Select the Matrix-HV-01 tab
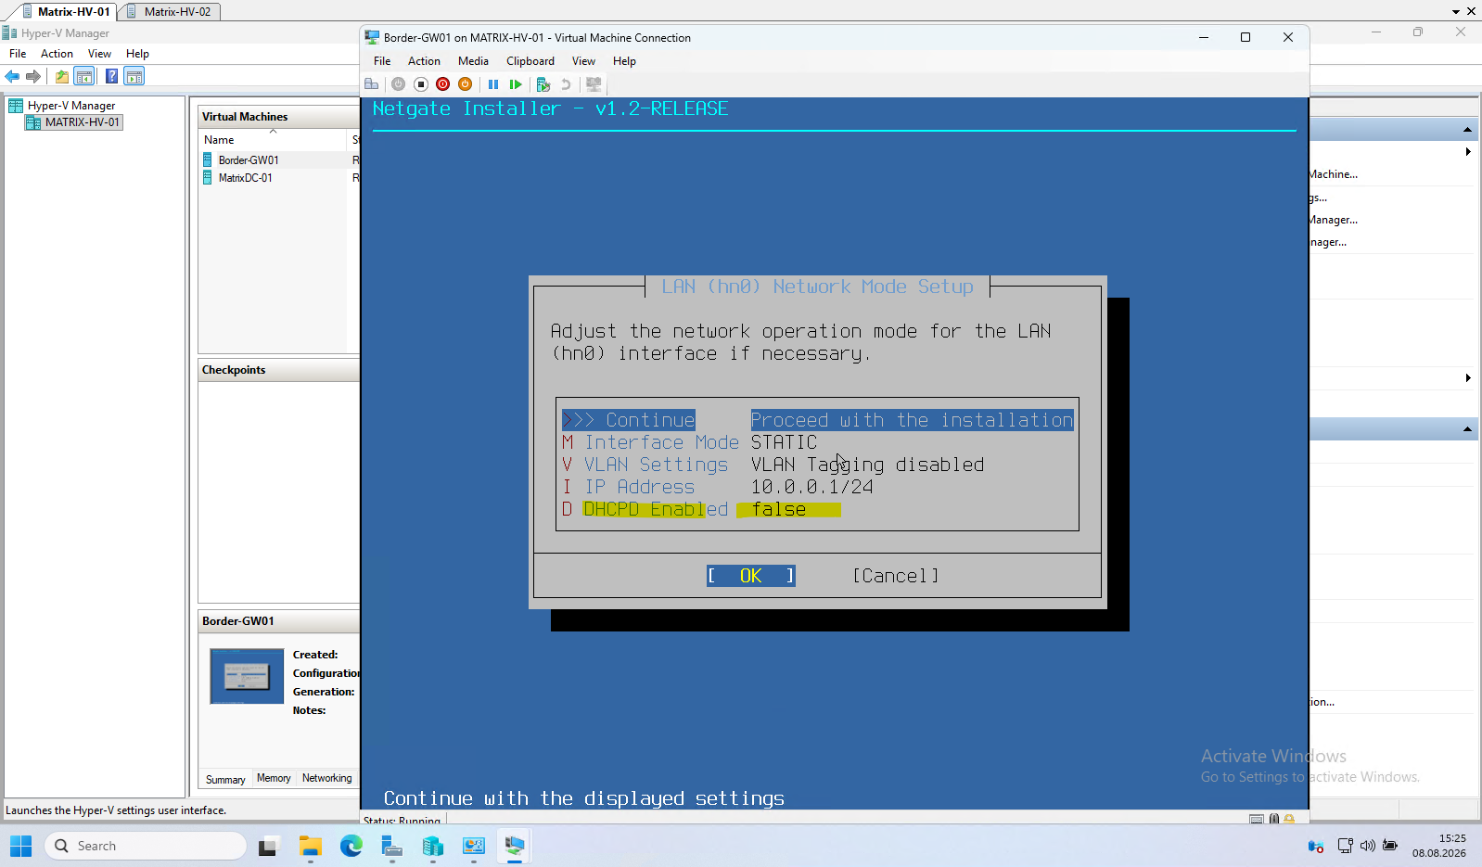This screenshot has width=1482, height=867. click(65, 12)
